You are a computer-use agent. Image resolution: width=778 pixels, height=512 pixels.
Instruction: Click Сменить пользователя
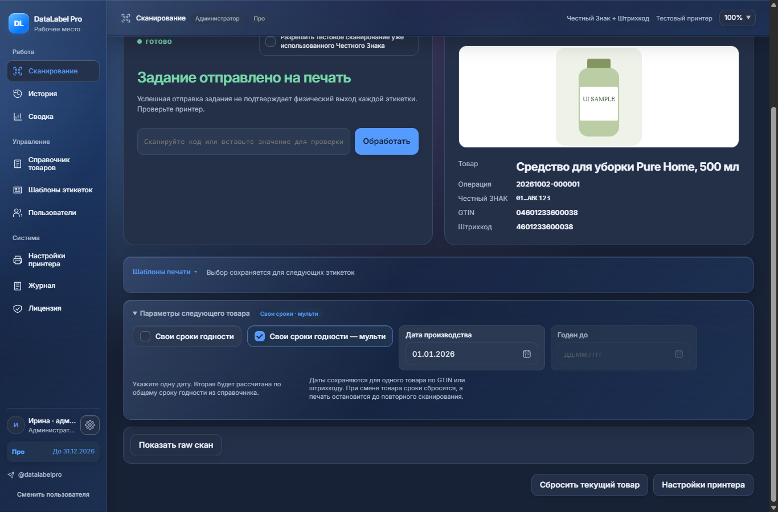click(53, 494)
